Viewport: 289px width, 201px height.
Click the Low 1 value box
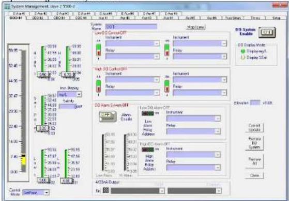pos(43,180)
